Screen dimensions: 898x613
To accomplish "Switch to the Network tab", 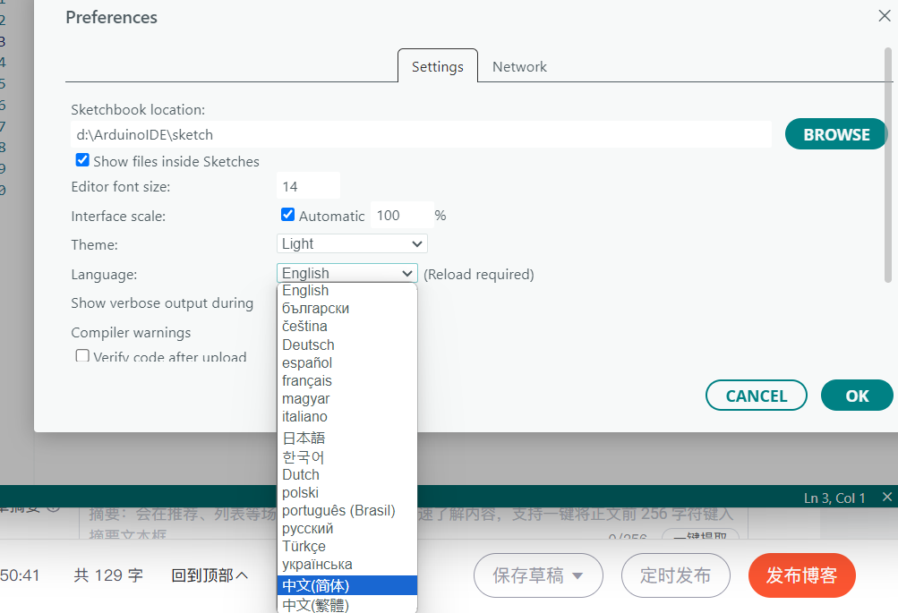I will coord(519,66).
